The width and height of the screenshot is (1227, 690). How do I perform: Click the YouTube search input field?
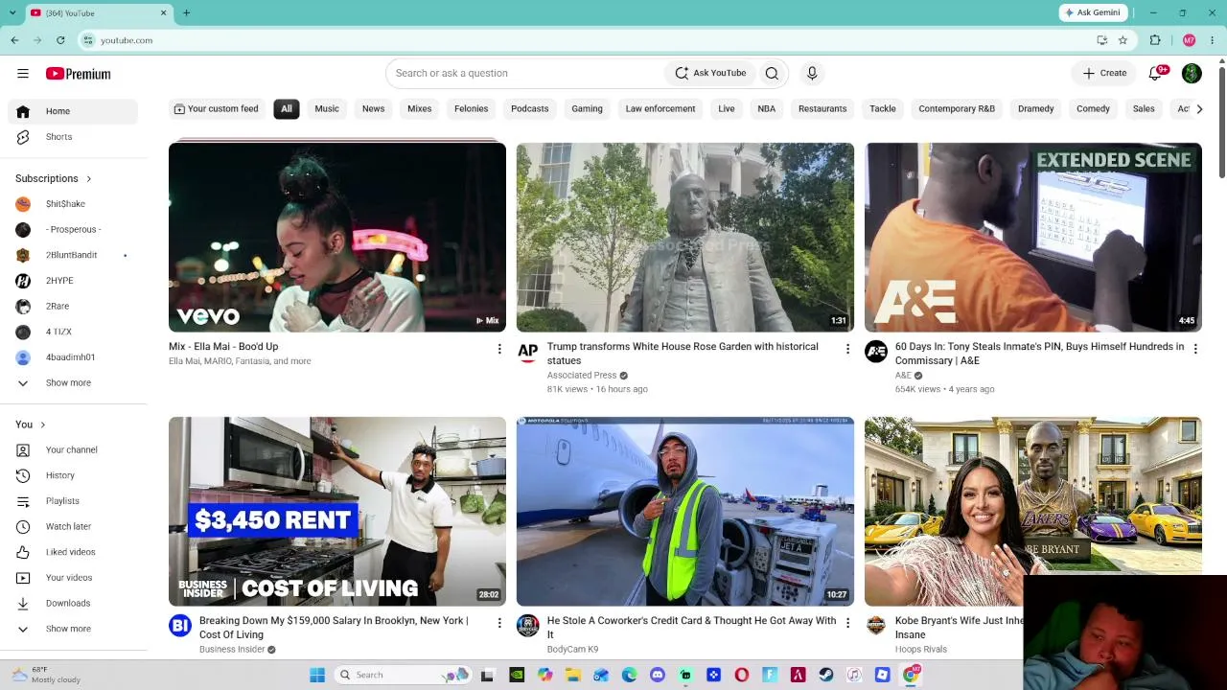tap(525, 73)
